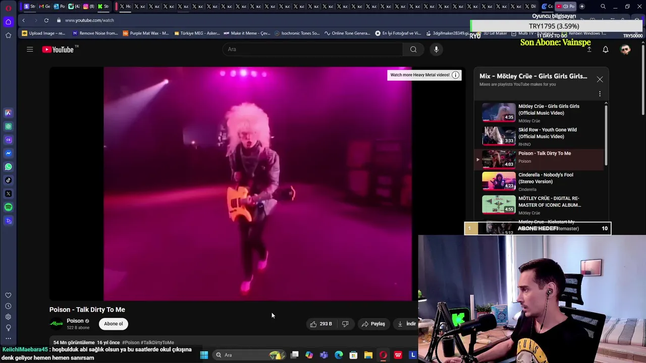The height and width of the screenshot is (363, 646).
Task: Click the YouTube search field
Action: click(313, 49)
